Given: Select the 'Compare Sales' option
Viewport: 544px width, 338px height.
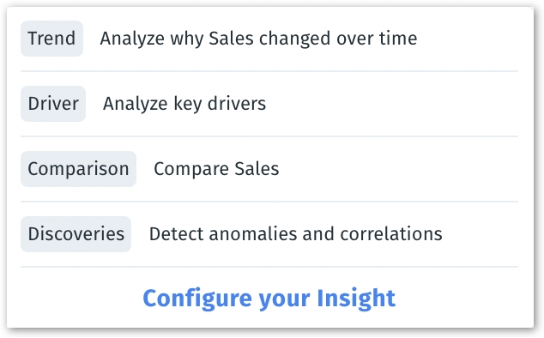Looking at the screenshot, I should [216, 169].
